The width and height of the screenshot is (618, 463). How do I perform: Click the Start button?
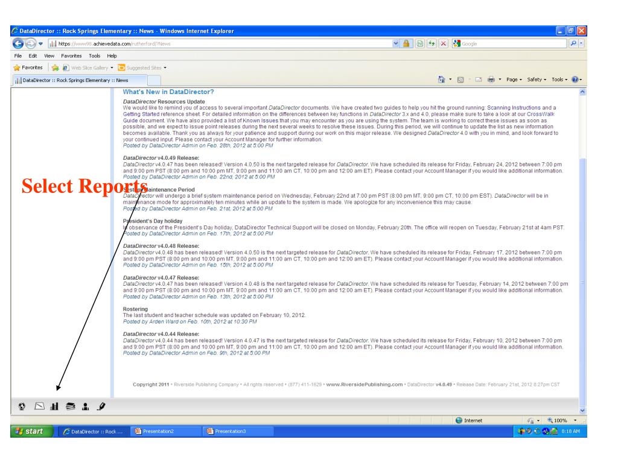(x=31, y=432)
